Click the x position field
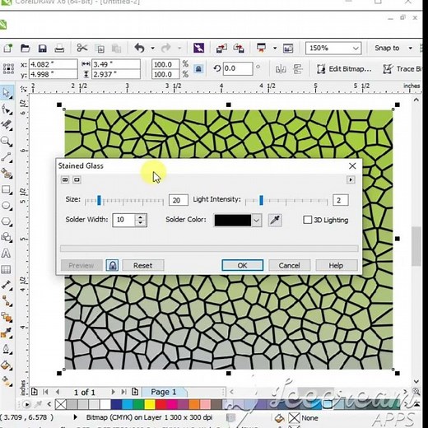 (x=53, y=64)
